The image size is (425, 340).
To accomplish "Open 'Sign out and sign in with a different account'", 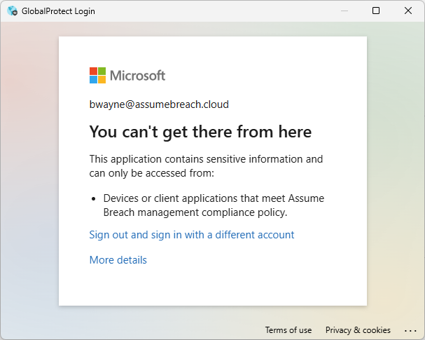I will (192, 235).
